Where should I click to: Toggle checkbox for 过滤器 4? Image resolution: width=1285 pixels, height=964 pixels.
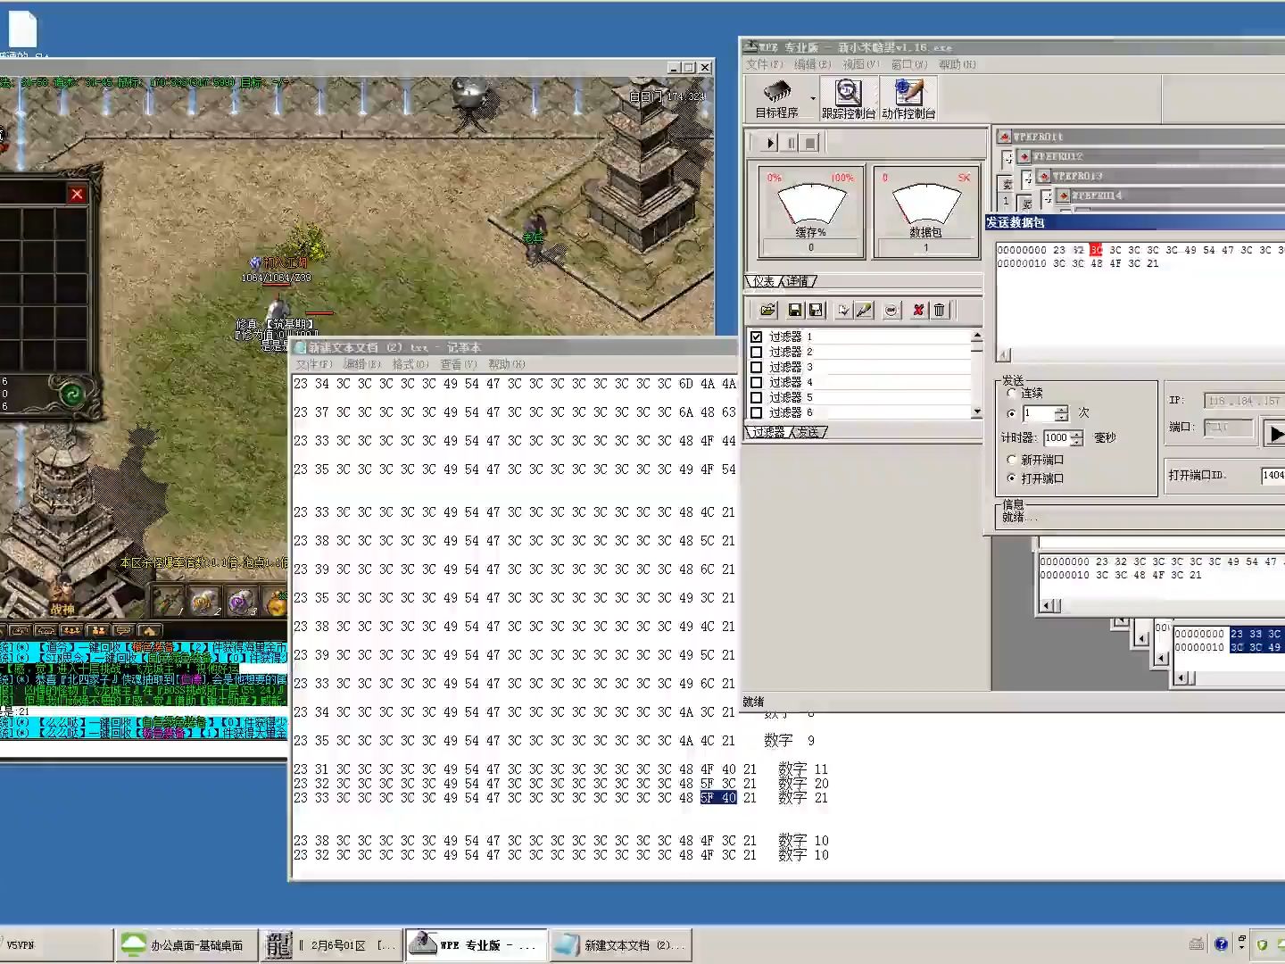pyautogui.click(x=756, y=382)
